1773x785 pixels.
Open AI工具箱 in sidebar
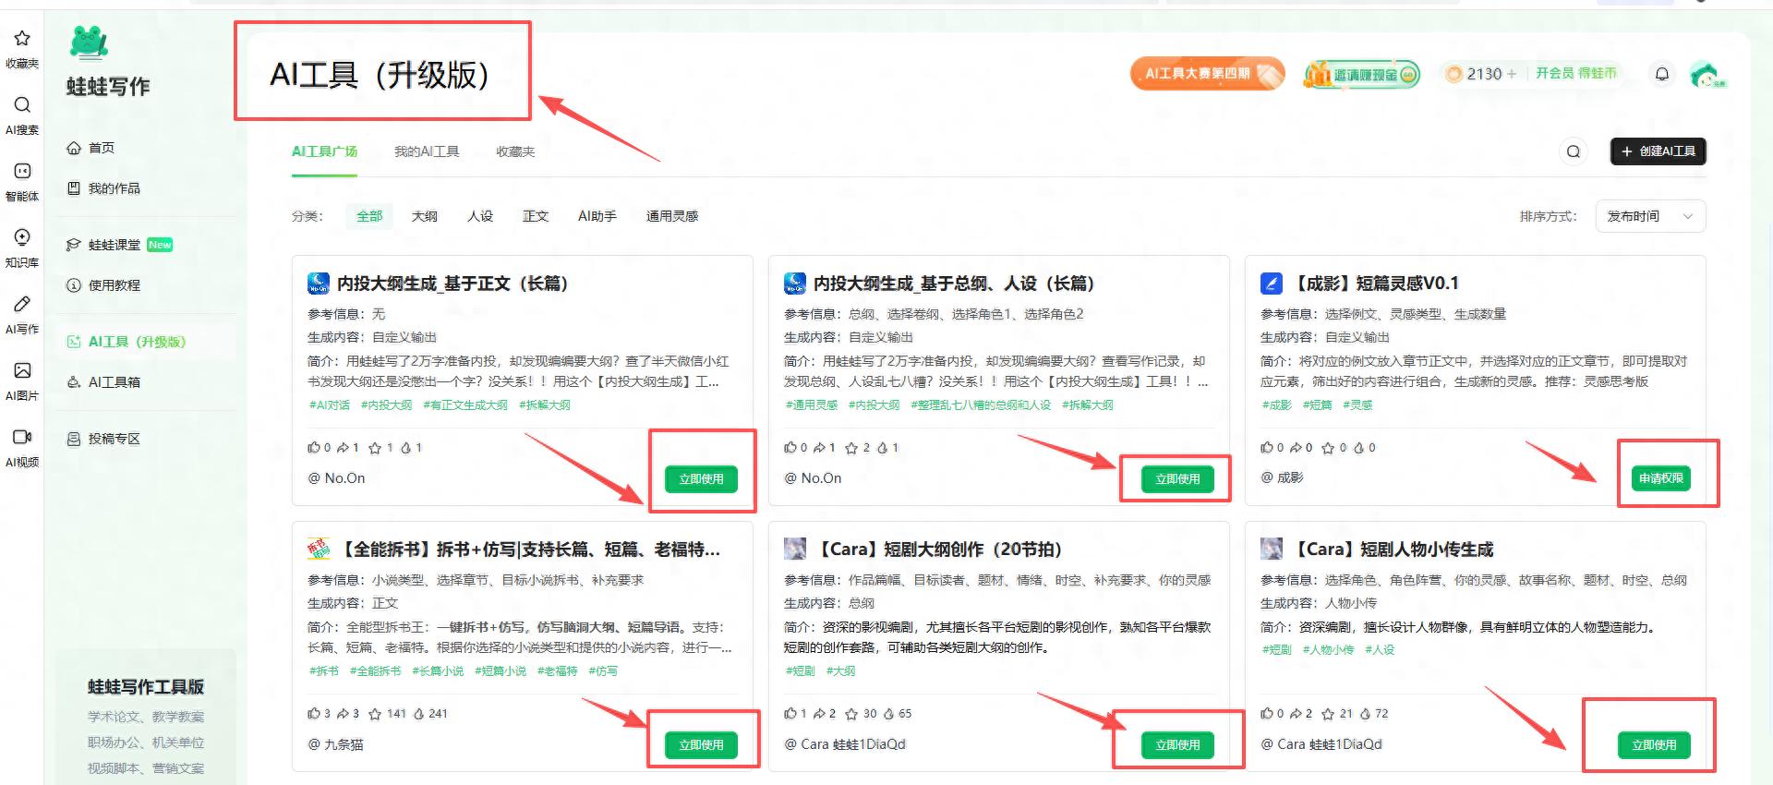tap(103, 382)
